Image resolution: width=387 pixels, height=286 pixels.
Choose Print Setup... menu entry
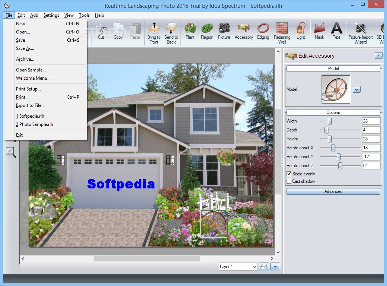[x=45, y=89]
